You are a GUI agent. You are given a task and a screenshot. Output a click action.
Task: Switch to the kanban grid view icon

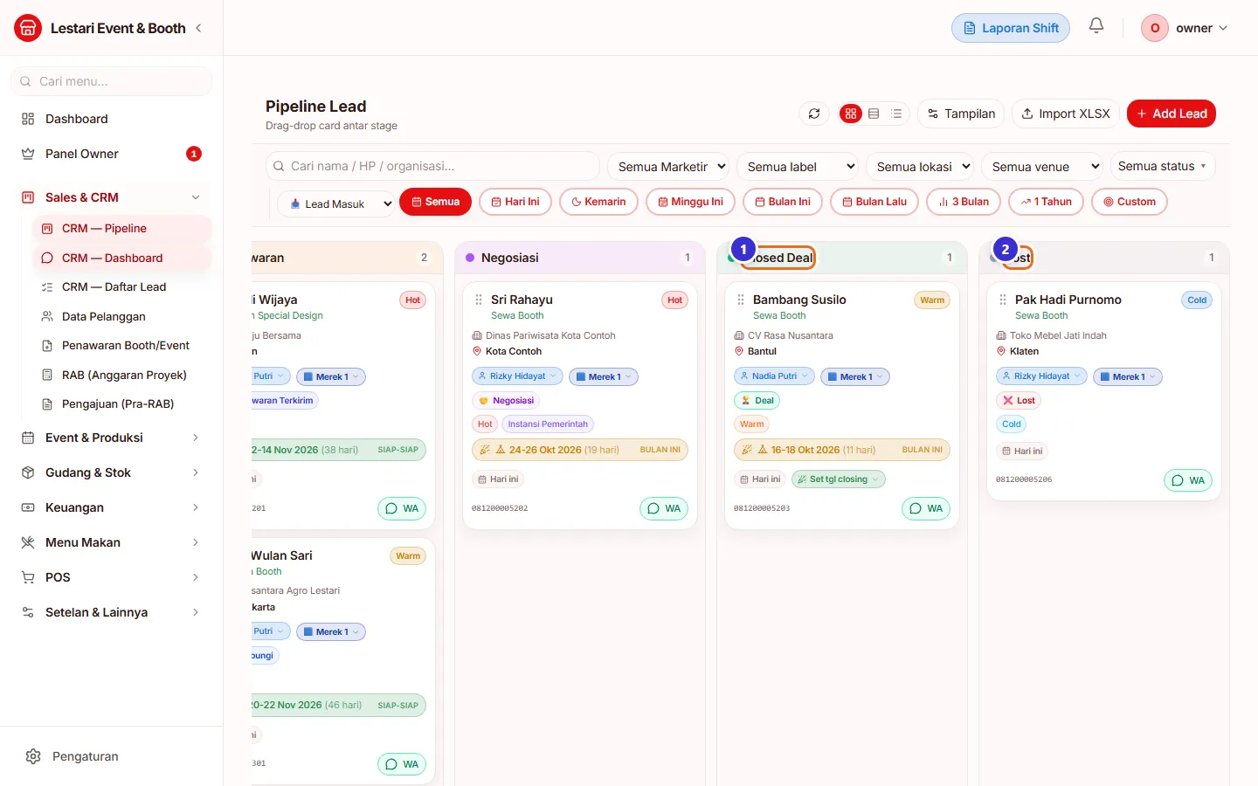point(851,114)
